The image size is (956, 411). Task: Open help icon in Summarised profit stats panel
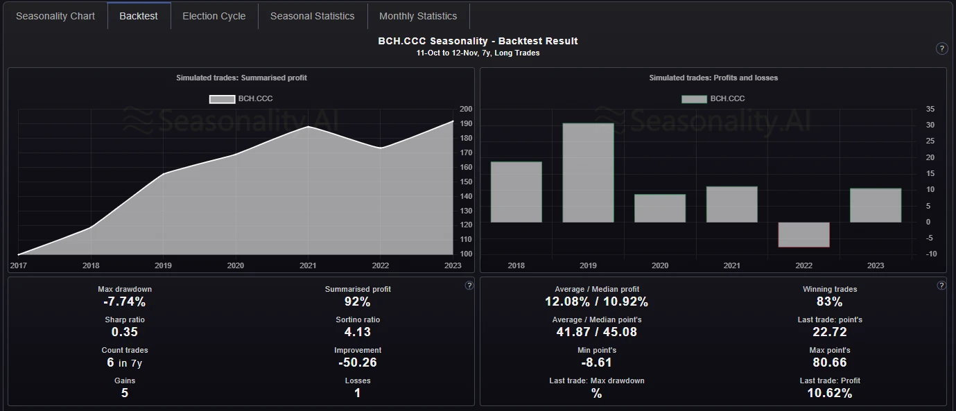[x=469, y=285]
